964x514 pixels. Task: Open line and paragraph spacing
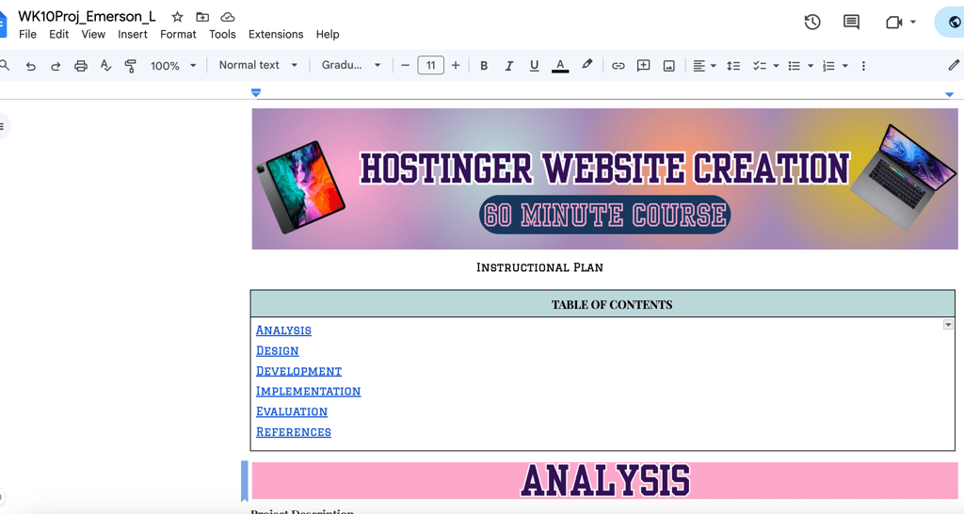click(x=732, y=66)
